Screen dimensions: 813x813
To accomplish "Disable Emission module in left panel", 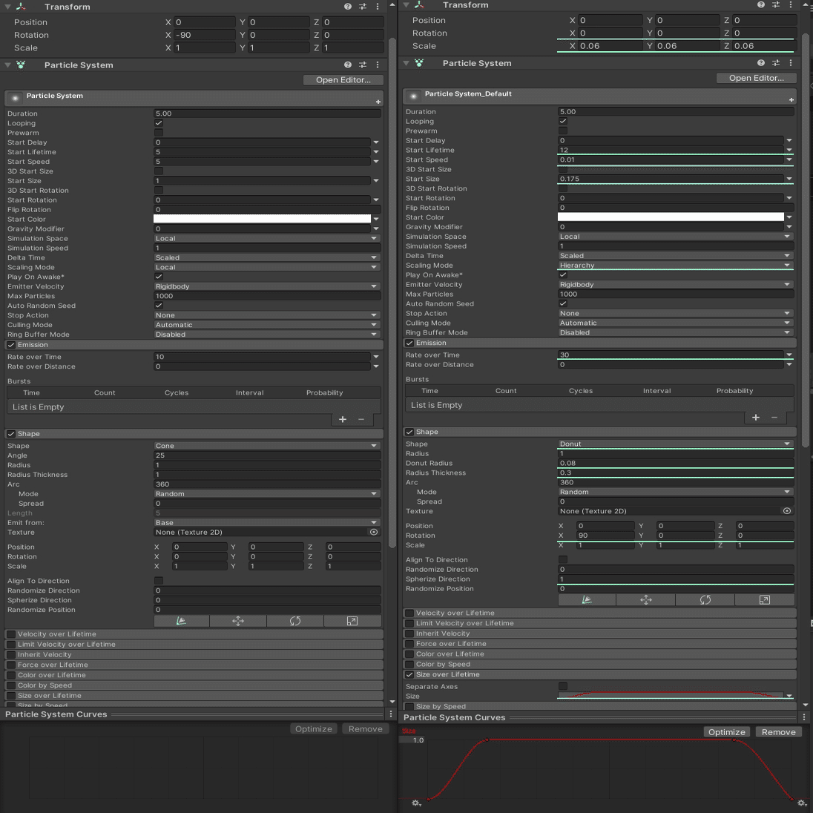I will [x=11, y=345].
